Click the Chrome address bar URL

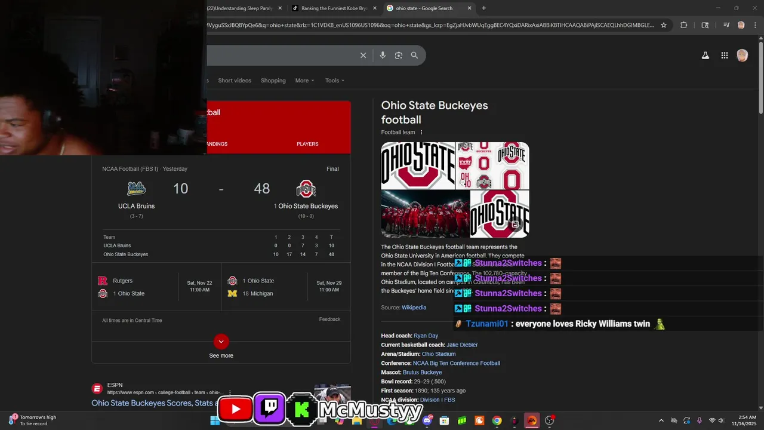tap(430, 25)
